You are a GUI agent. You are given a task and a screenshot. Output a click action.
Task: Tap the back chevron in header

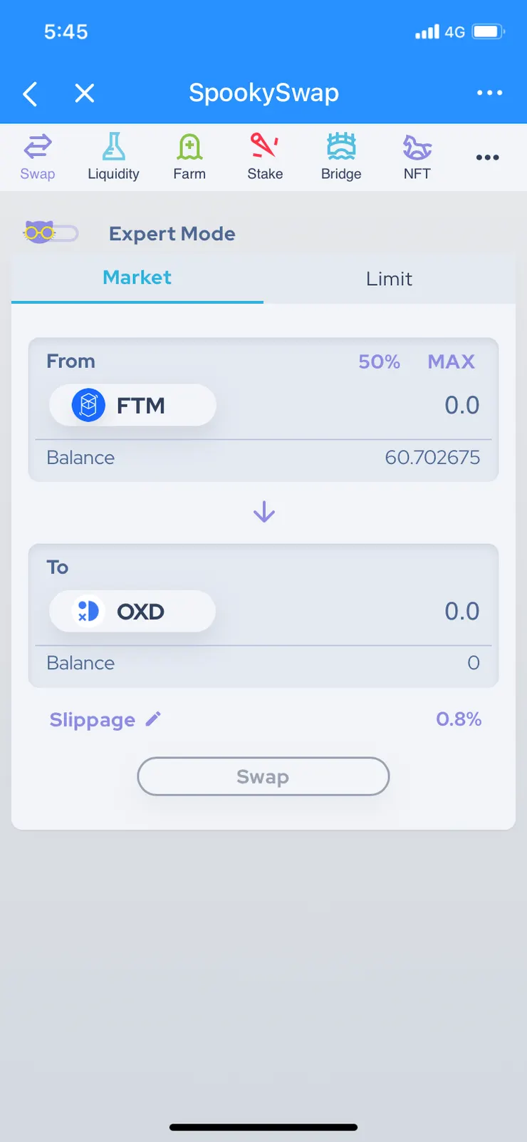click(x=30, y=93)
